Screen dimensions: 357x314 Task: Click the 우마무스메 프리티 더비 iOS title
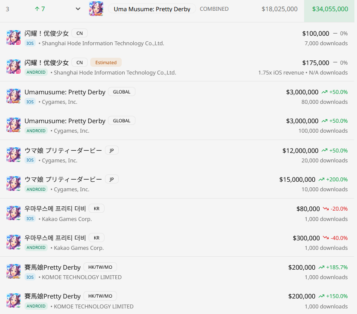55,208
